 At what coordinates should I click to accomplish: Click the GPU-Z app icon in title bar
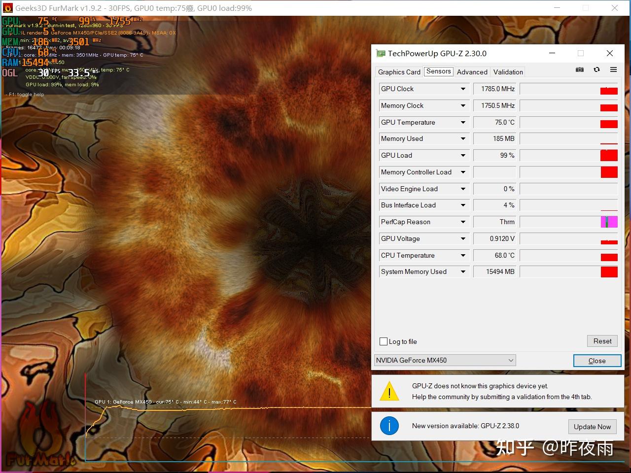[x=380, y=53]
